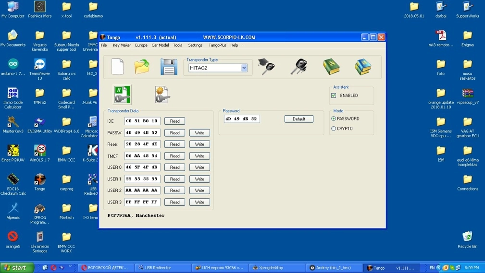
Task: Select CRYPTO mode radio button
Action: click(x=334, y=129)
